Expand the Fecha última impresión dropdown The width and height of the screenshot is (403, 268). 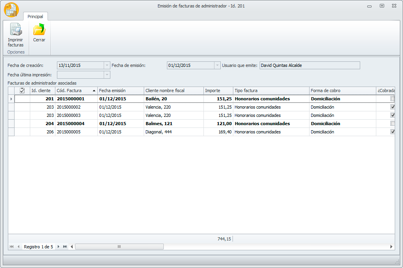pos(107,75)
